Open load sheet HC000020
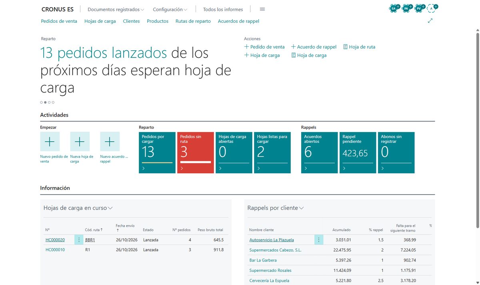Screen dimensions: 480x285 click(55, 240)
